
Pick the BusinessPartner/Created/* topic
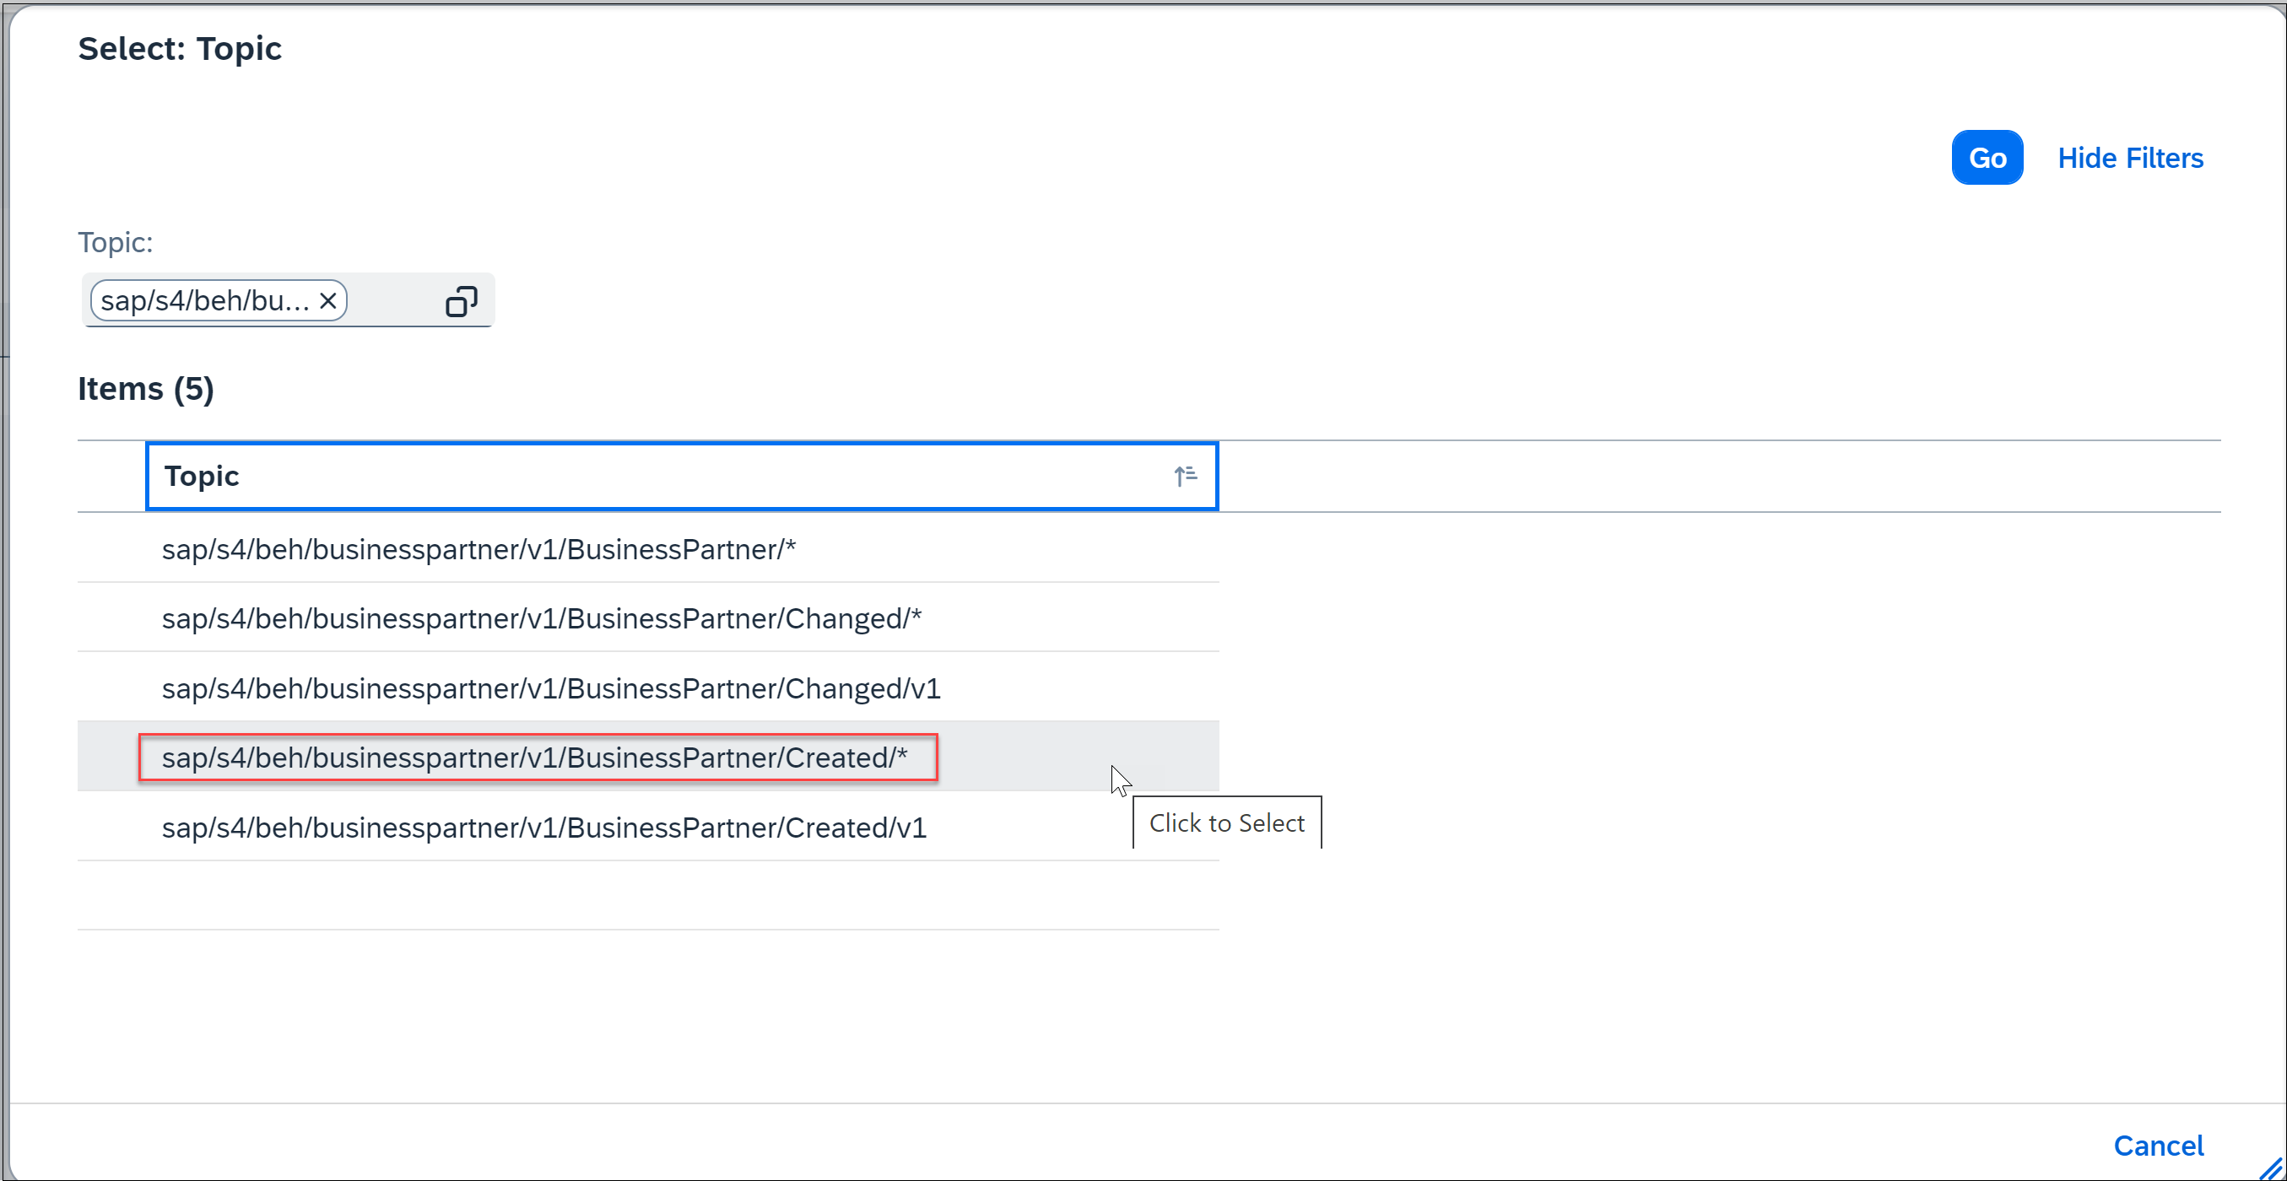(648, 757)
